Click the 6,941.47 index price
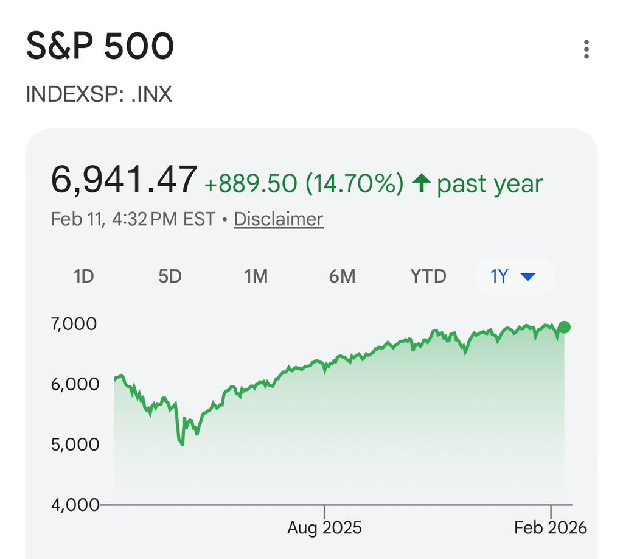This screenshot has height=559, width=623. tap(124, 180)
